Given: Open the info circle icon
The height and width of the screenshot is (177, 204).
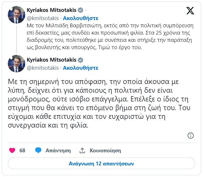Looking at the screenshot, I should [191, 135].
